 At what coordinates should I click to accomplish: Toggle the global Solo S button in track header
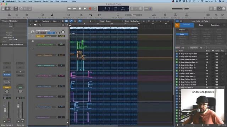click(40, 25)
